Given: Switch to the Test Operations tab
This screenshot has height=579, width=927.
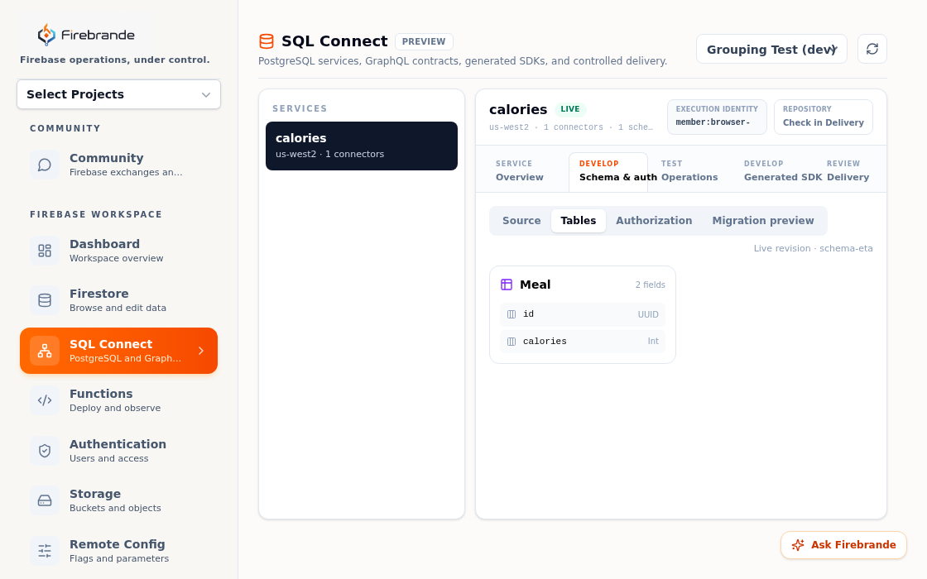Looking at the screenshot, I should click(689, 170).
